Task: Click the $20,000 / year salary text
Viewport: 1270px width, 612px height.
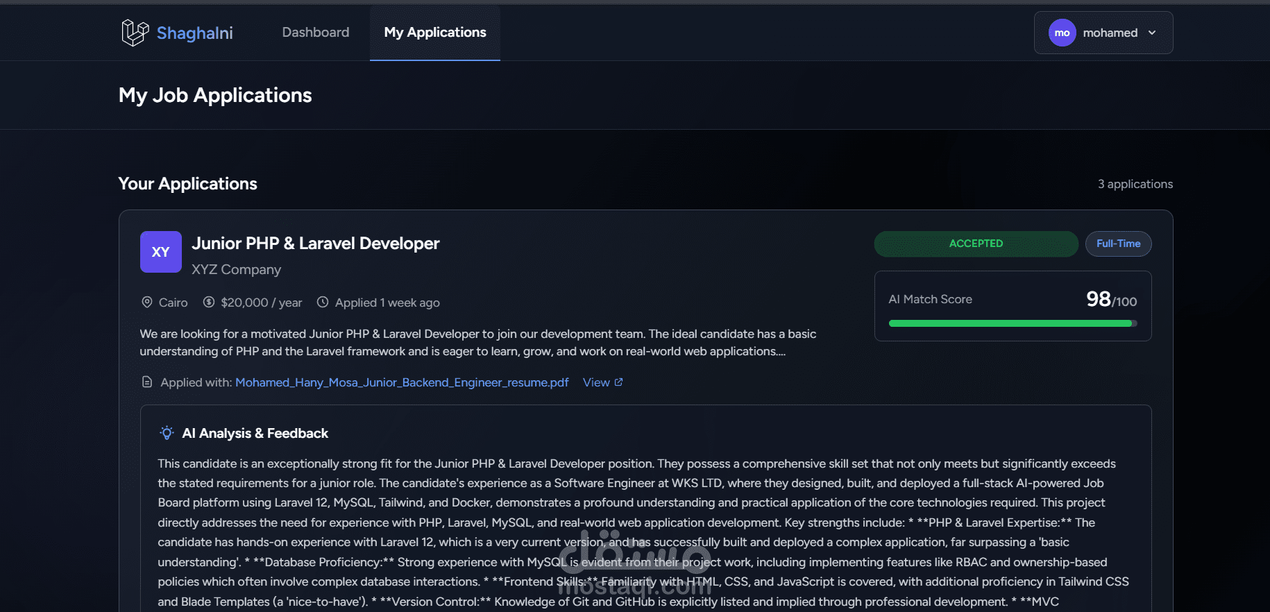Action: [x=262, y=303]
